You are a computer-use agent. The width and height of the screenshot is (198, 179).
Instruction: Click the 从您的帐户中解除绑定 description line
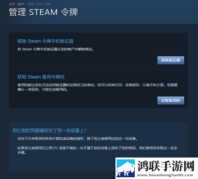pos(55,49)
